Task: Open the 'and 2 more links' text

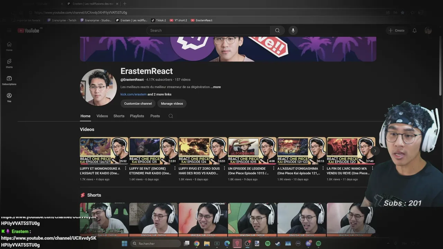Action: 160,94
